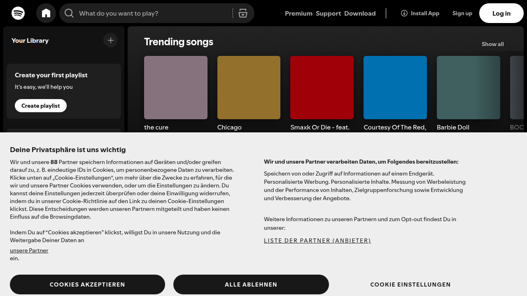Click the magnifier search icon

(69, 13)
